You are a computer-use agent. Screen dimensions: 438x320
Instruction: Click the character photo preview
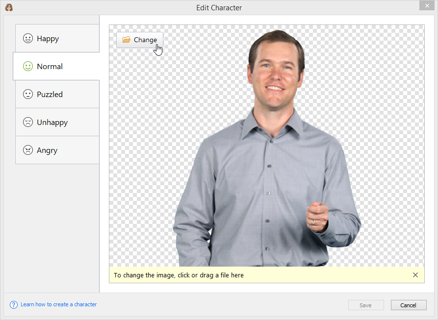tap(267, 157)
